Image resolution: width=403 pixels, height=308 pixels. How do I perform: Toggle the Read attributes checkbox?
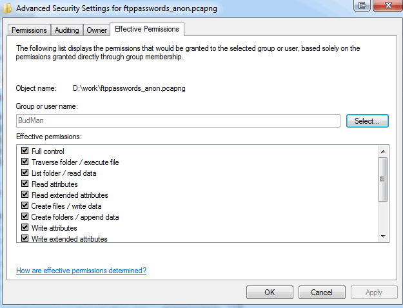[25, 184]
